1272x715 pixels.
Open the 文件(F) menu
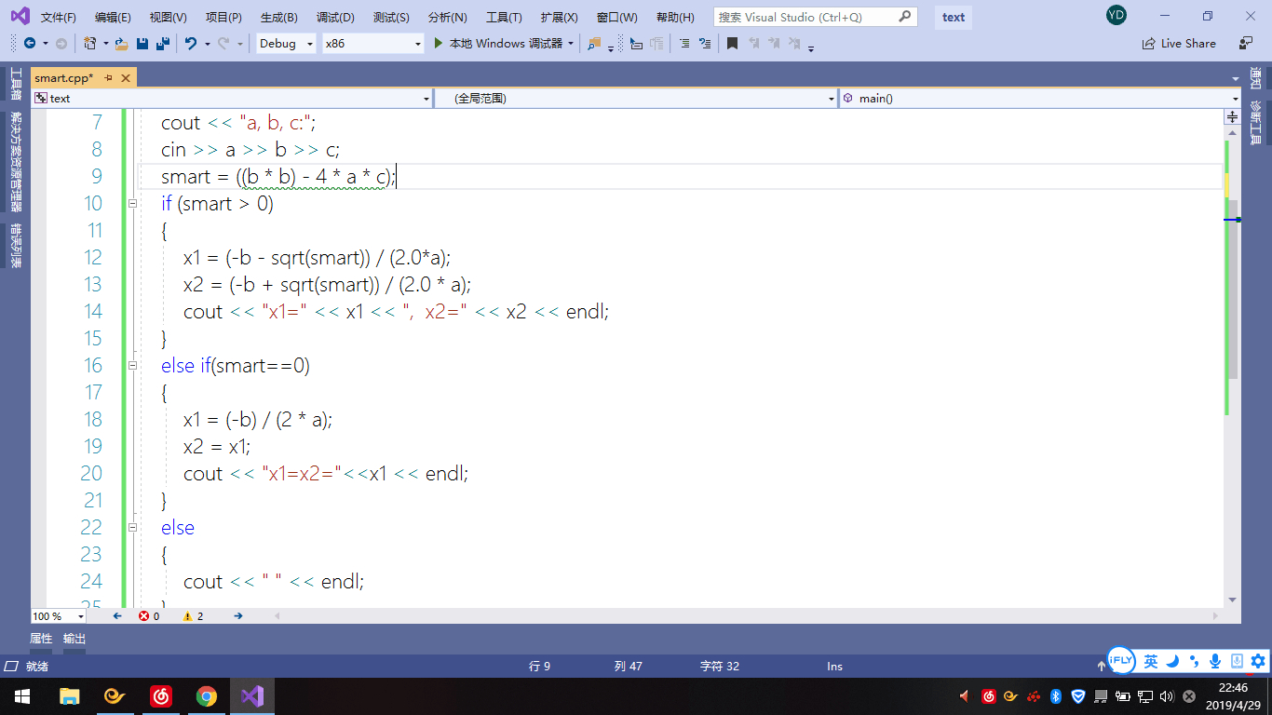click(59, 17)
